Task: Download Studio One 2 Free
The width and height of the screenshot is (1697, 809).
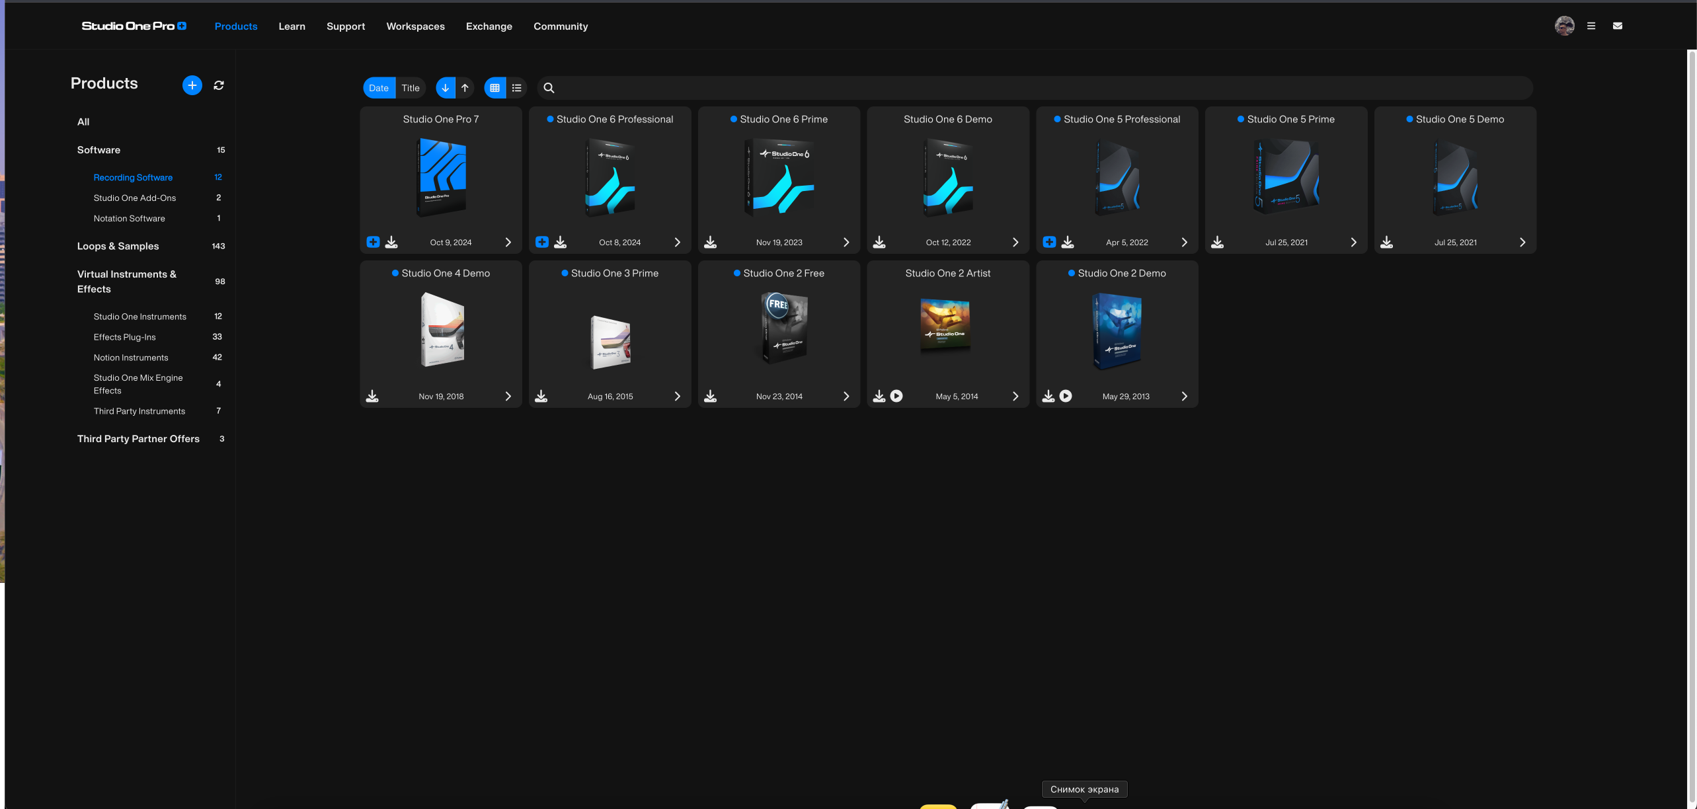Action: coord(710,396)
